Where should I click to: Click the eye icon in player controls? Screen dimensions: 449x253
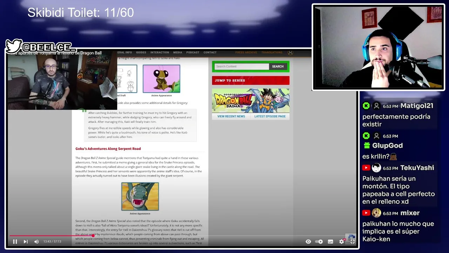point(308,241)
